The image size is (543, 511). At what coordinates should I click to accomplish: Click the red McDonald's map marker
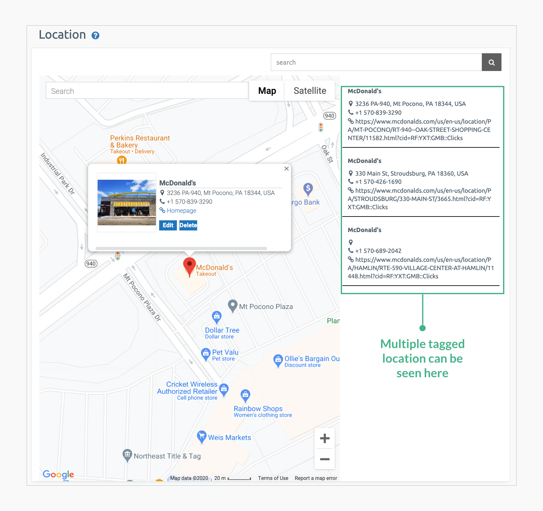pos(190,267)
